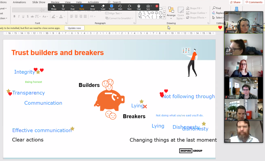Toggle Underline formatting

23,17
